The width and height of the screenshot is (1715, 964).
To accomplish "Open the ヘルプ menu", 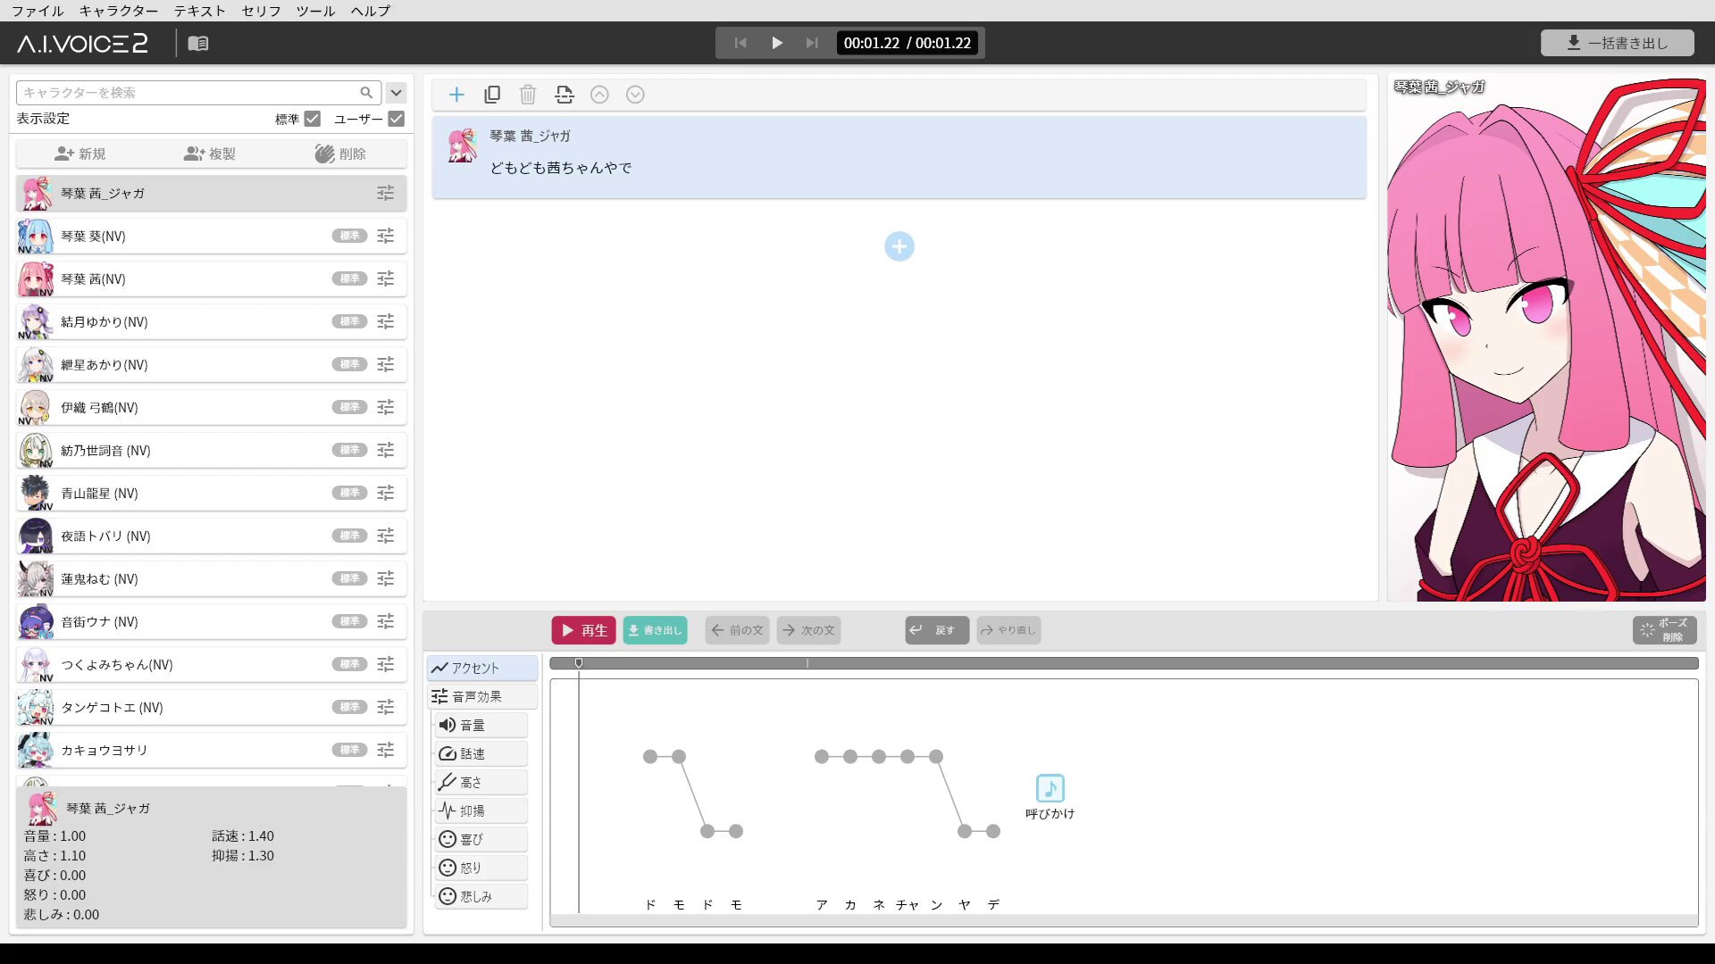I will point(371,11).
